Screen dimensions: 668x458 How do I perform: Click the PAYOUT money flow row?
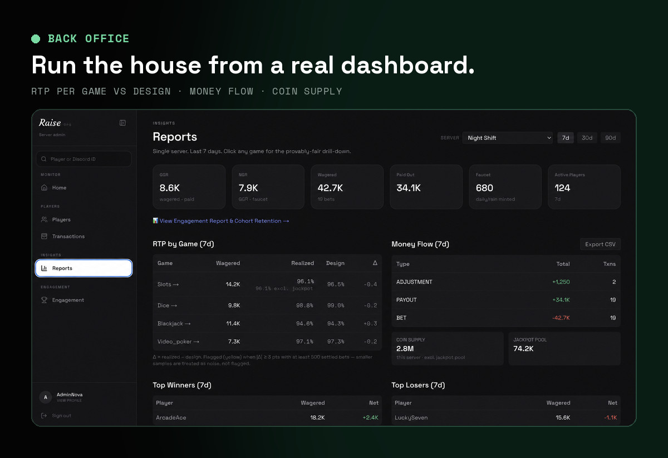(506, 300)
